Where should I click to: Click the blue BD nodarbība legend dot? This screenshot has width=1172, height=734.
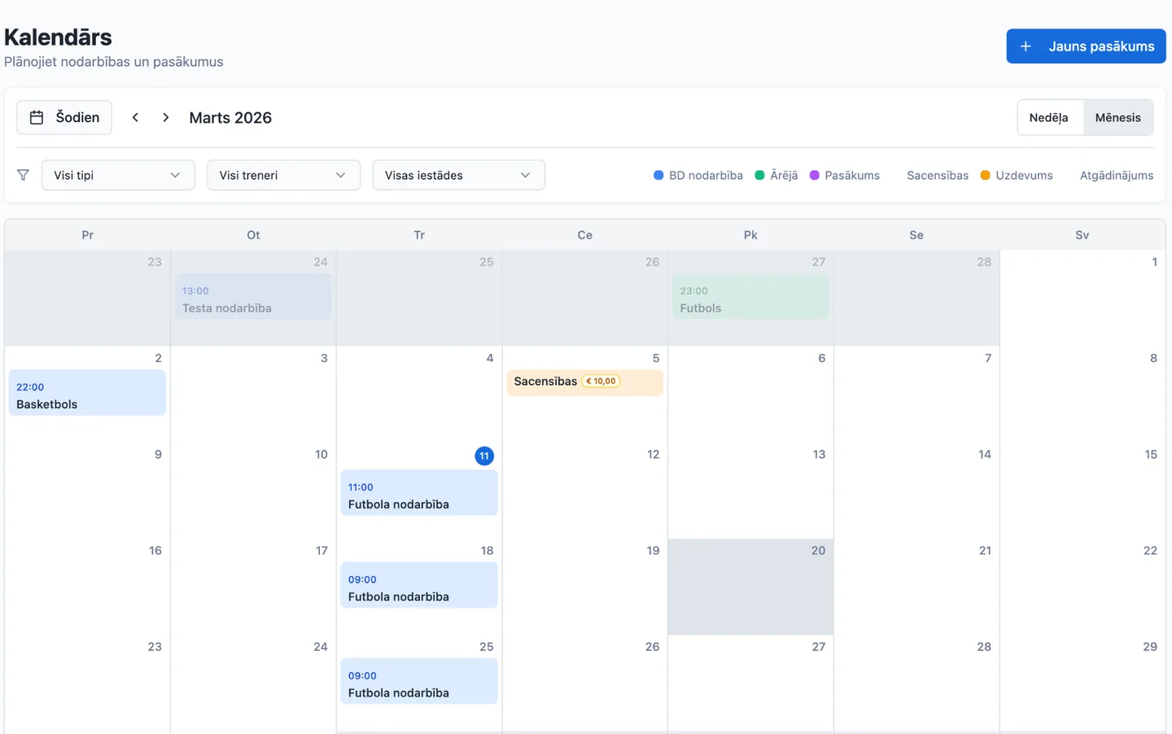(x=658, y=175)
